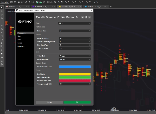Click the green OK button
Viewport: 156px width, 114px height.
(x=77, y=102)
